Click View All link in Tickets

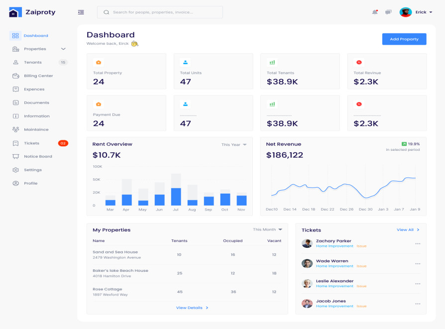pyautogui.click(x=408, y=230)
